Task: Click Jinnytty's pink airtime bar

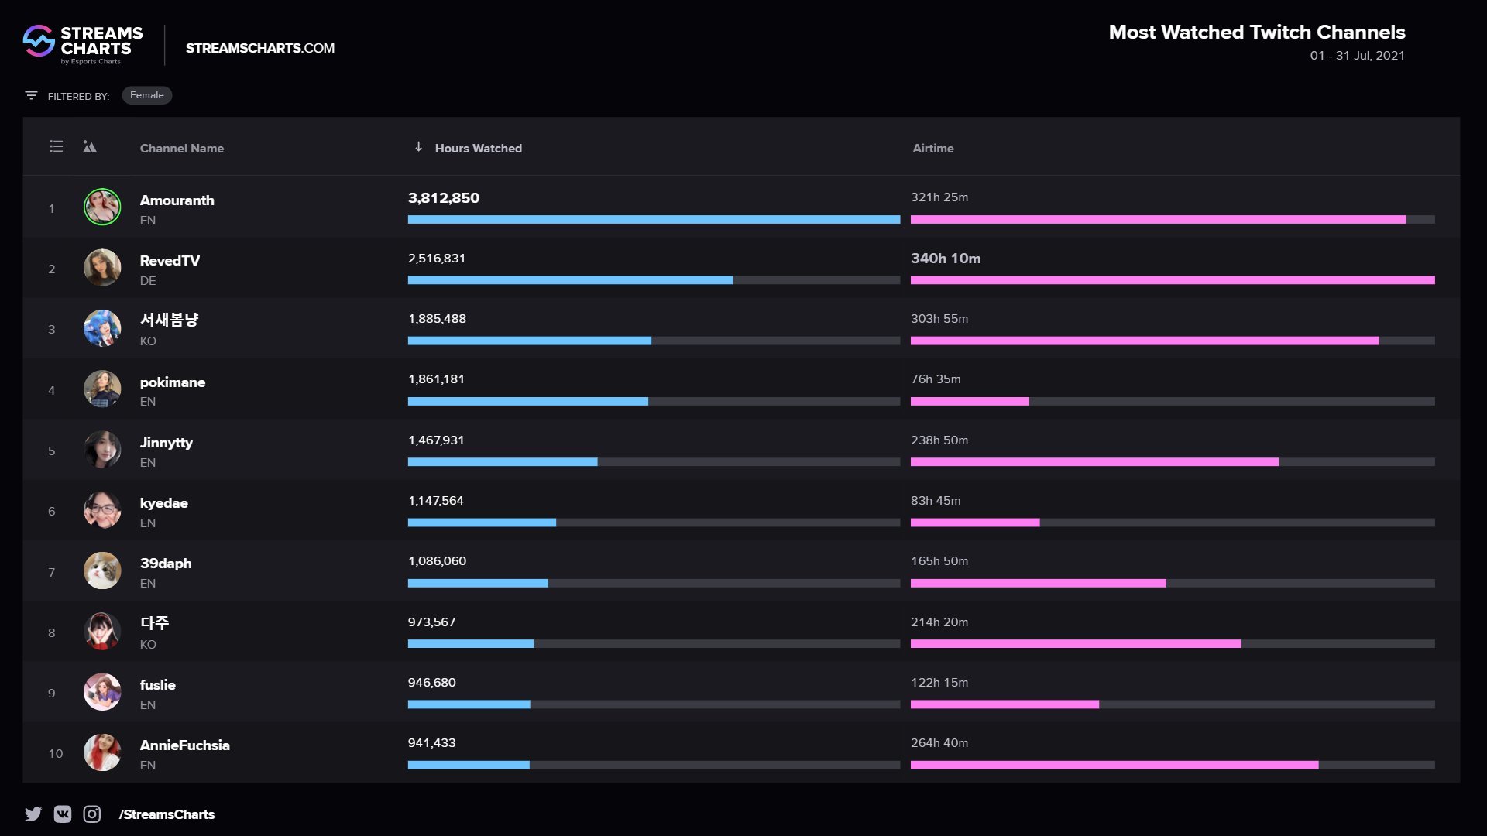Action: tap(1094, 462)
